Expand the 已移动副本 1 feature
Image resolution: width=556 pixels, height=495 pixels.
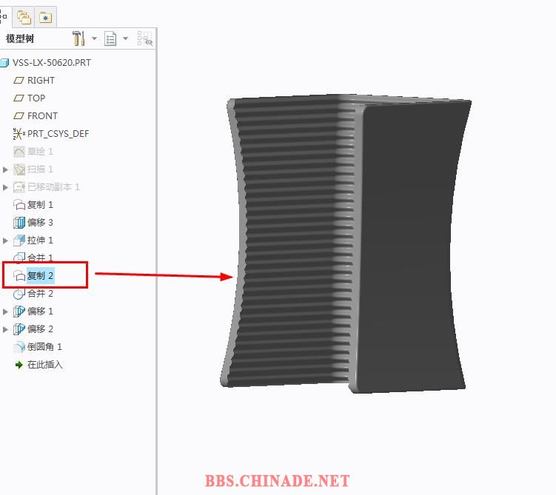tap(5, 187)
